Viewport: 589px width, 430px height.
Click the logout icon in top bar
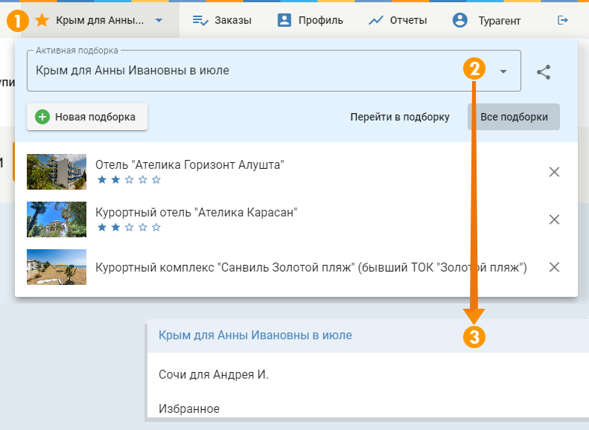[x=562, y=21]
